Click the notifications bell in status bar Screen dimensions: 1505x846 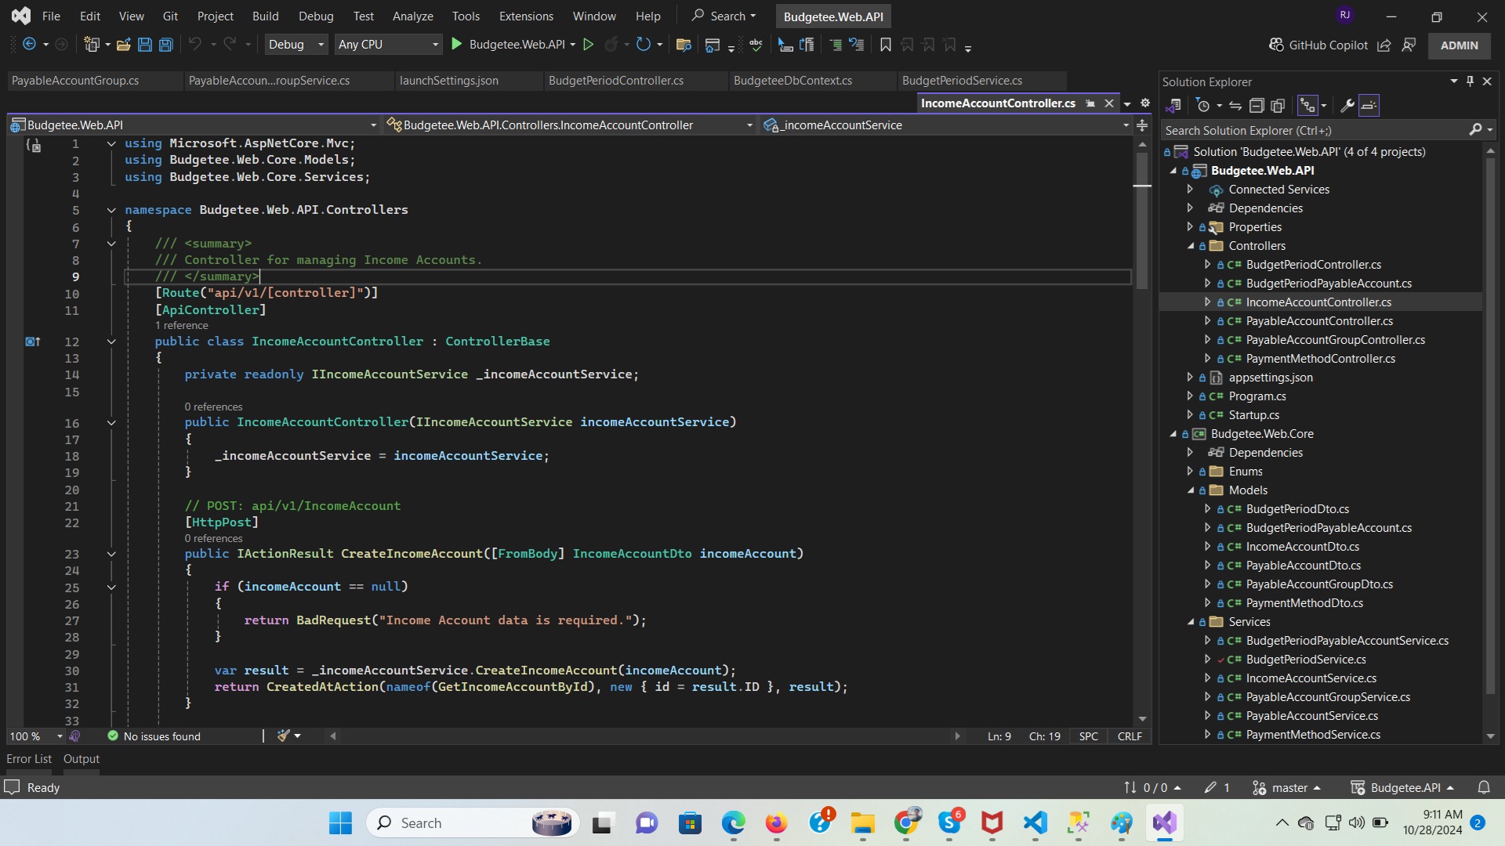click(x=1484, y=787)
